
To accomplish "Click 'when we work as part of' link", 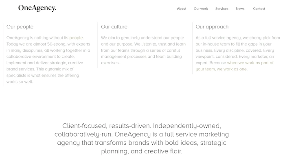I will click(250, 63).
